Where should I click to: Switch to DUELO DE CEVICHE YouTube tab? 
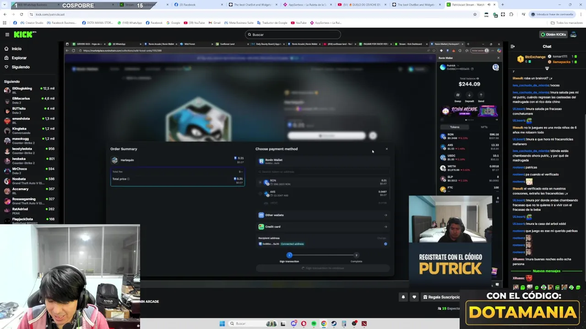tap(362, 5)
